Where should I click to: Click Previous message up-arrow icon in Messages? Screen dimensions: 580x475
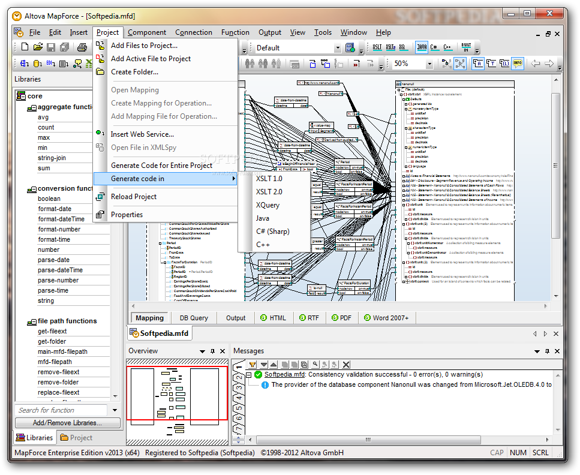(274, 365)
